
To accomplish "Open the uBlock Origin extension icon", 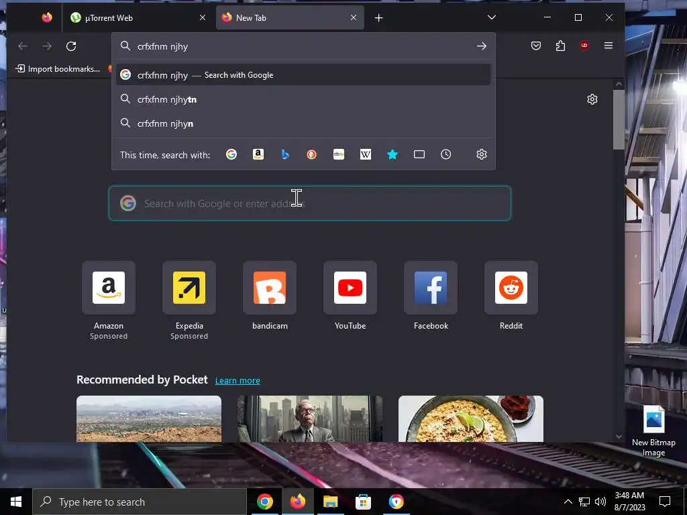I will 584,46.
